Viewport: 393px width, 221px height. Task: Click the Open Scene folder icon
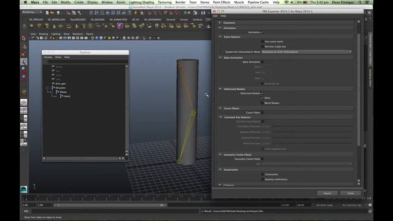click(x=52, y=12)
